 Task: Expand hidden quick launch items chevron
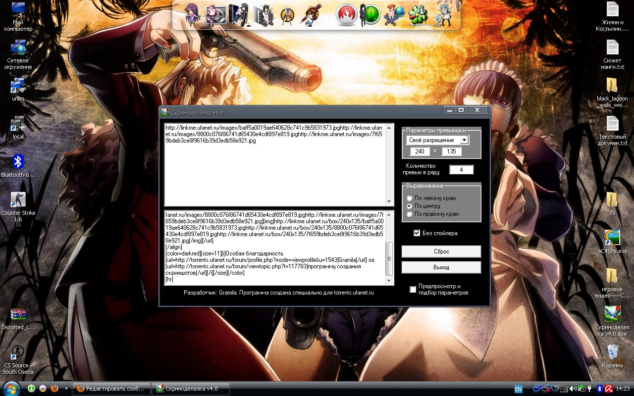(66, 389)
